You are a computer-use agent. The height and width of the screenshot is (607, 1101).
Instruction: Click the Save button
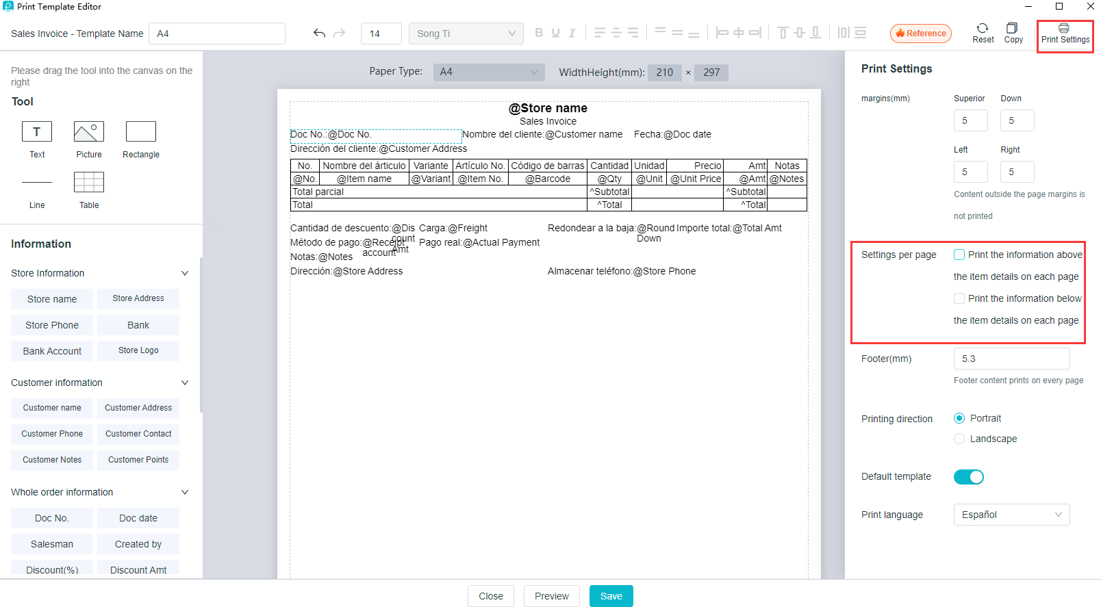pos(611,596)
